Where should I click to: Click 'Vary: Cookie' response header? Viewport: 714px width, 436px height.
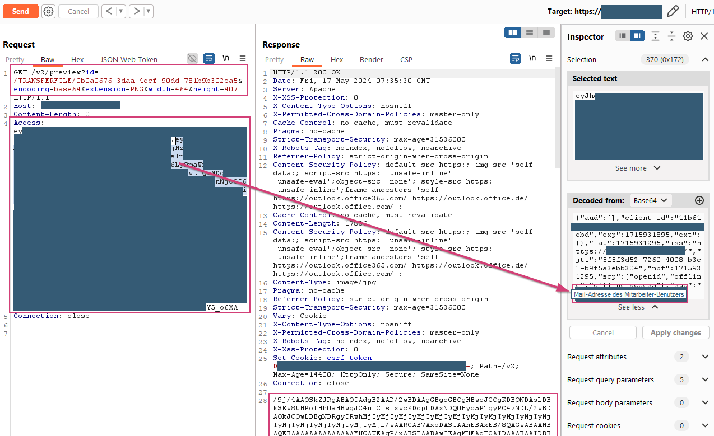click(300, 316)
